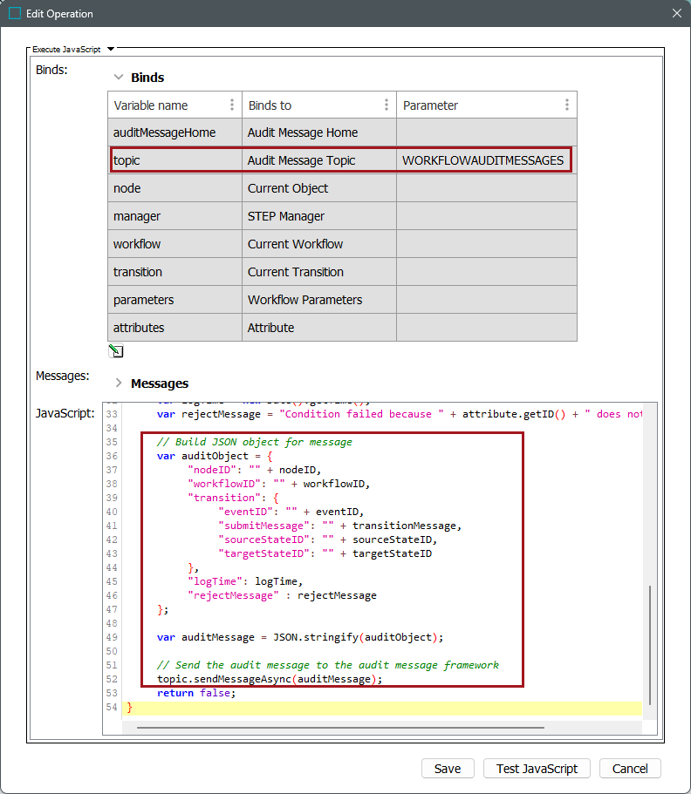This screenshot has height=794, width=691.
Task: Click the Edit Operation window icon
Action: tap(15, 14)
